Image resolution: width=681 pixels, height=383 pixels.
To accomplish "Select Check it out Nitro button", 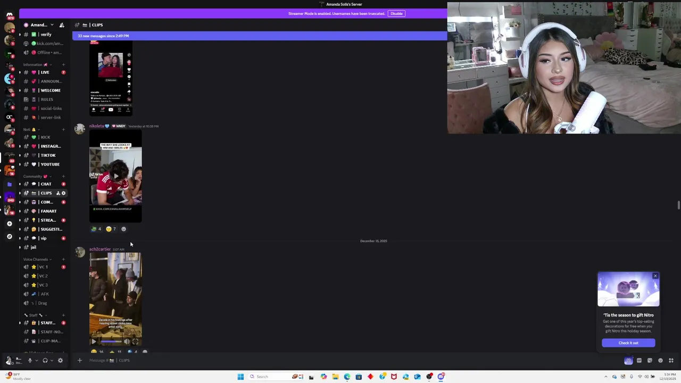I will [x=628, y=343].
